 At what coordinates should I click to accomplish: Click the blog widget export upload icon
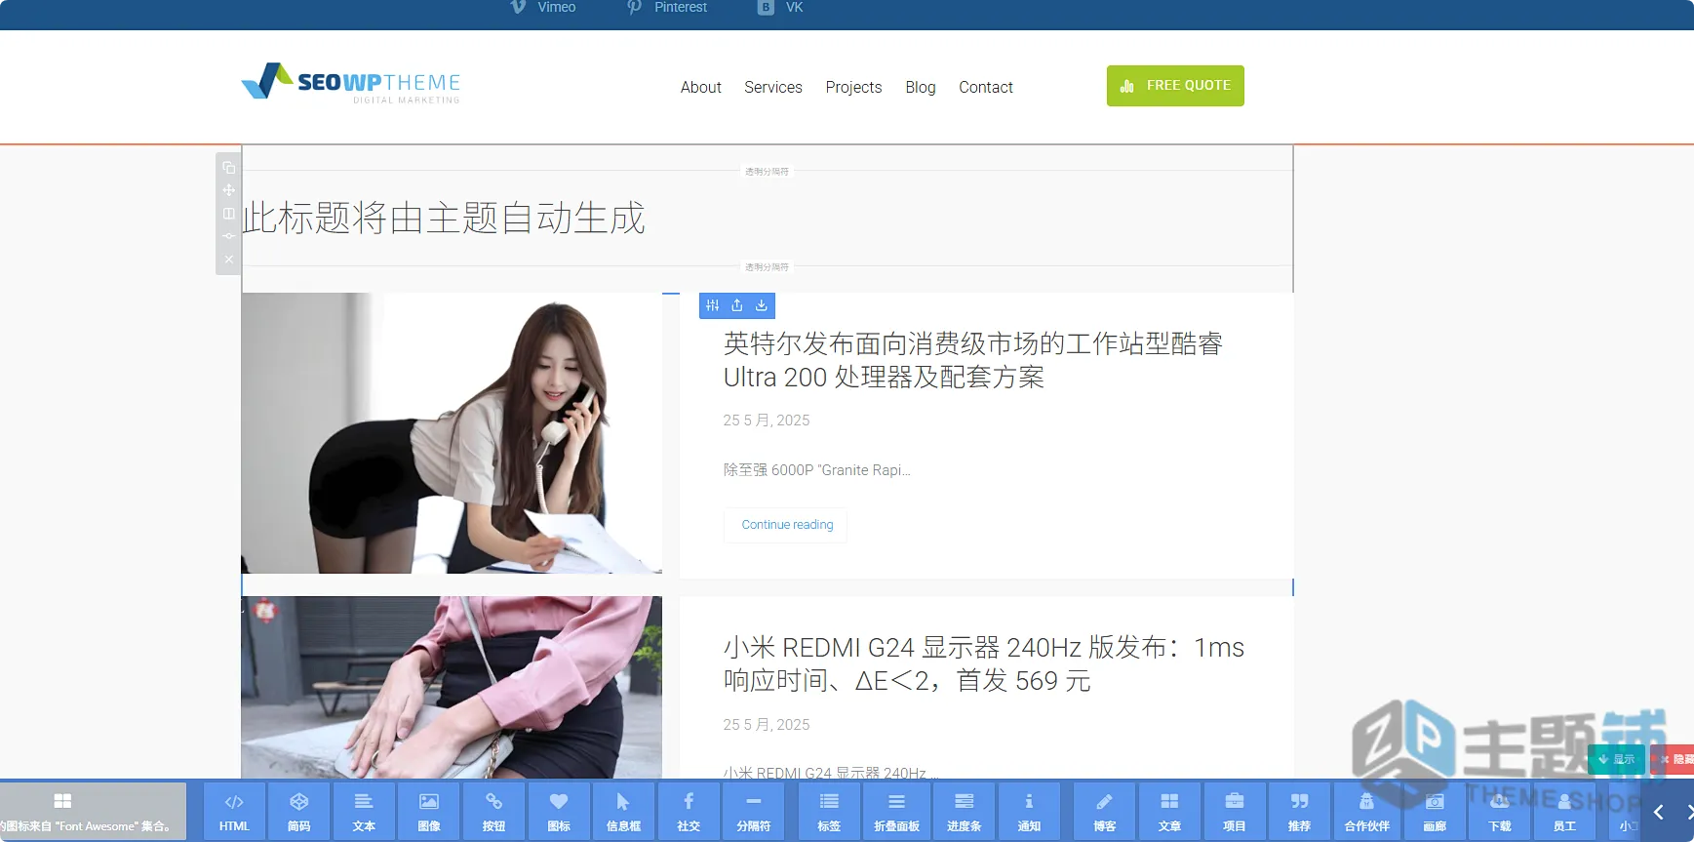[x=737, y=305]
